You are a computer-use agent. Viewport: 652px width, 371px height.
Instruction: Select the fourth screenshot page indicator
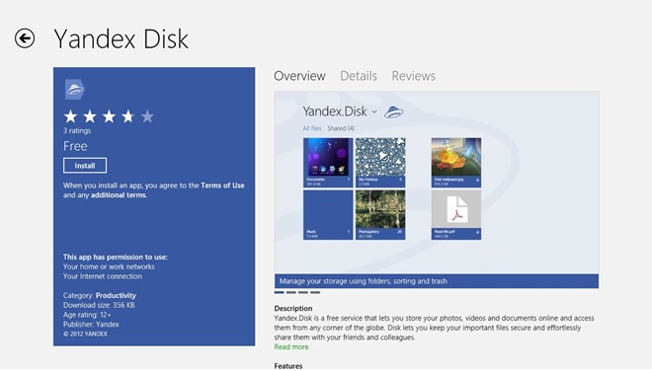pyautogui.click(x=315, y=292)
